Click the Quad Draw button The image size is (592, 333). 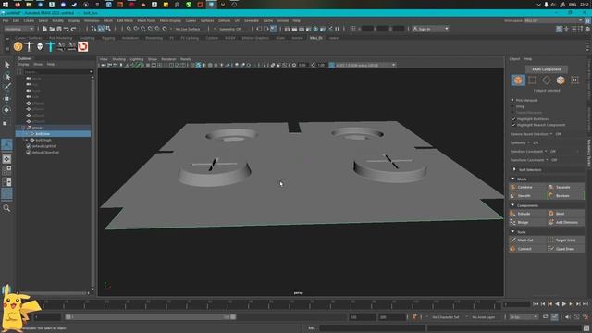565,249
